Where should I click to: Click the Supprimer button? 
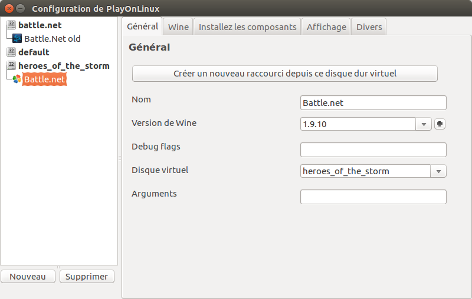coord(87,277)
